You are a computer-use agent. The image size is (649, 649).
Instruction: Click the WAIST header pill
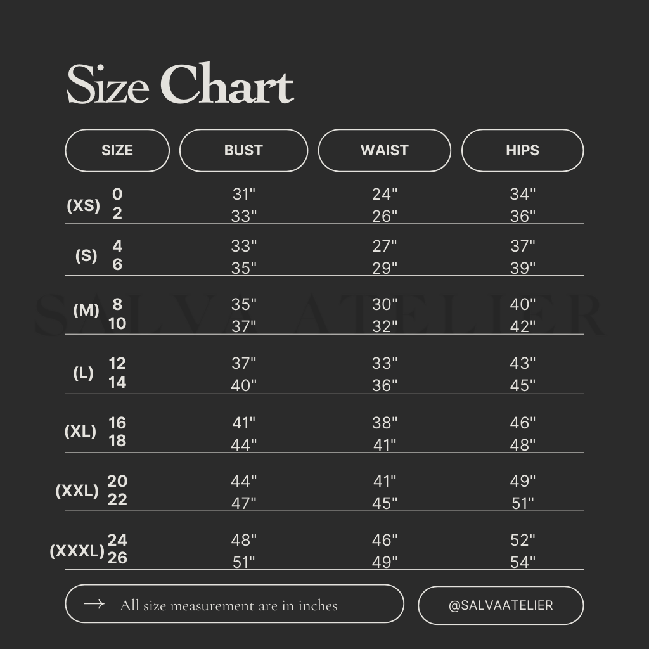(384, 150)
